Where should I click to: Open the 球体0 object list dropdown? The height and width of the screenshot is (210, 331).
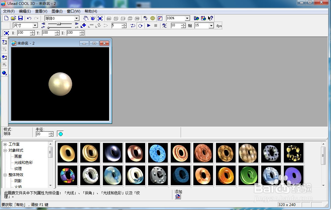(77, 18)
